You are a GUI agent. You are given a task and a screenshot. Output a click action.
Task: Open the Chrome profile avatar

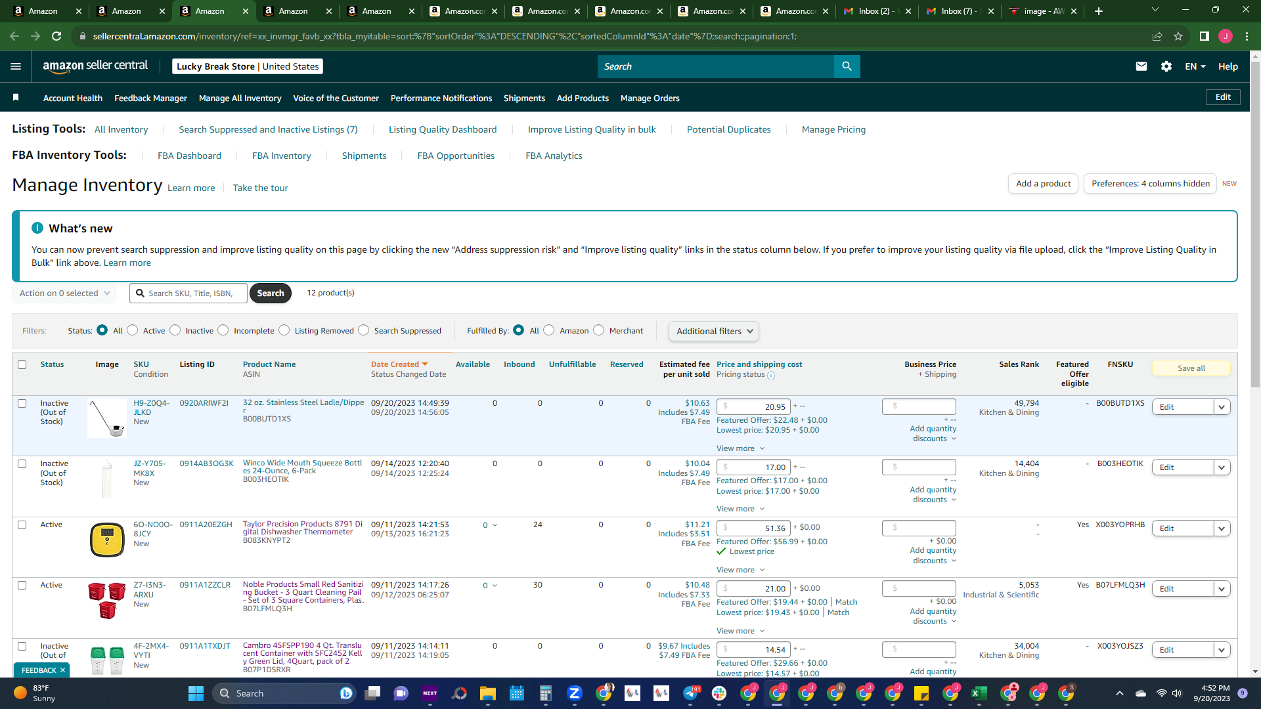(x=1226, y=36)
